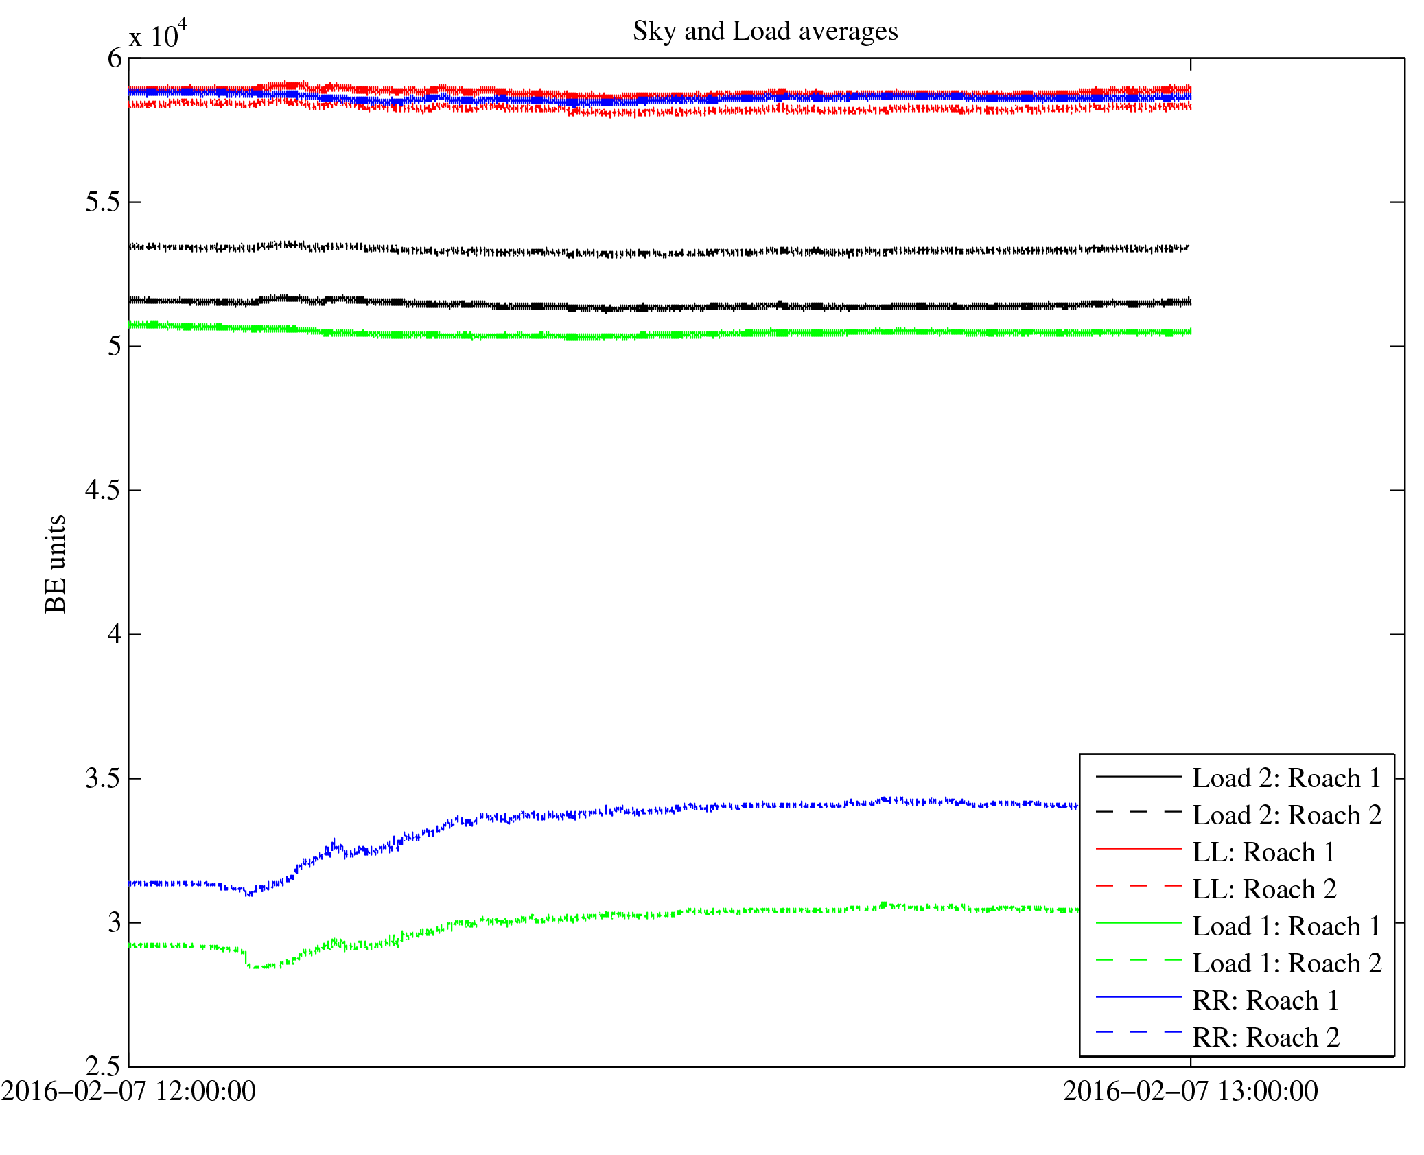Select 'LL: Roach 2' legend entry
Viewport: 1424px width, 1155px height.
(x=1263, y=889)
